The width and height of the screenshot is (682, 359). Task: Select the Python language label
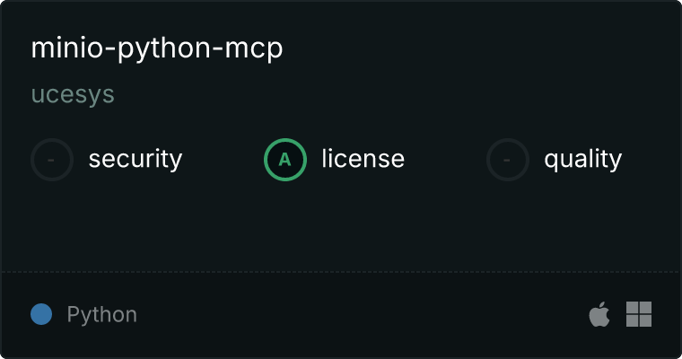(x=102, y=315)
